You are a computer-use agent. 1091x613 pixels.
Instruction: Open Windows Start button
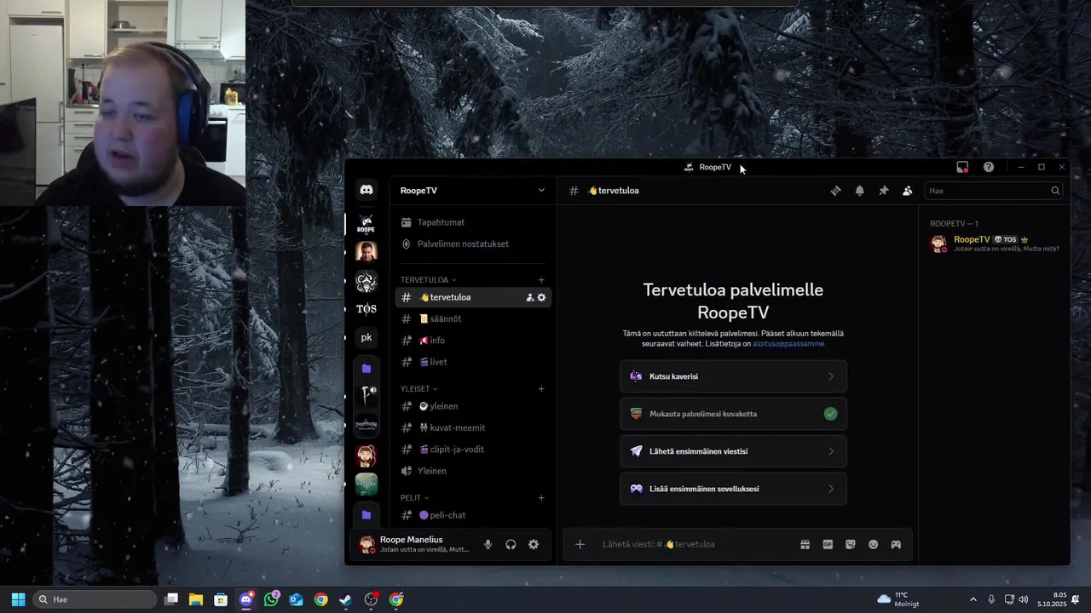coord(18,599)
